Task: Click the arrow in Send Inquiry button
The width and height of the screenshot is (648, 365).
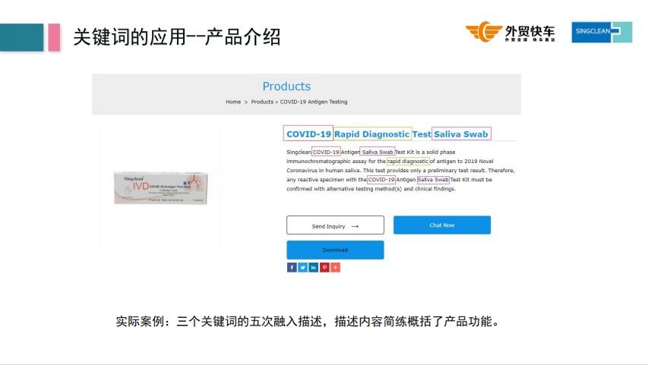Action: pyautogui.click(x=355, y=226)
